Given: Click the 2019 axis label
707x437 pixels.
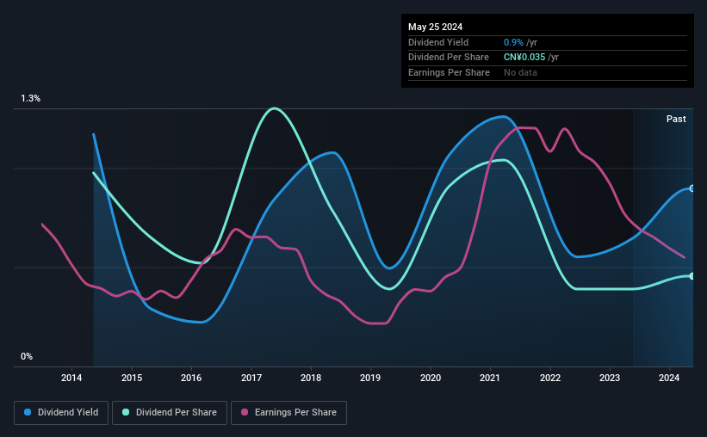Looking at the screenshot, I should (x=370, y=378).
